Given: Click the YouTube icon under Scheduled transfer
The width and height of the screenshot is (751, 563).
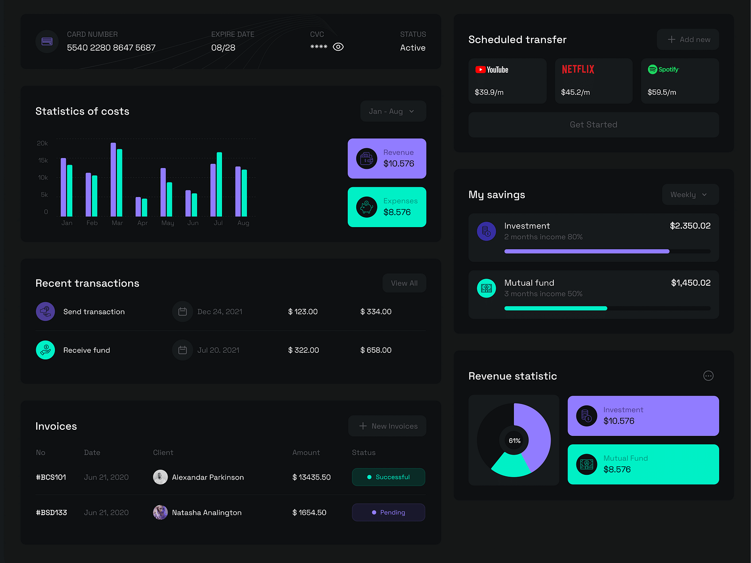Looking at the screenshot, I should pyautogui.click(x=481, y=69).
